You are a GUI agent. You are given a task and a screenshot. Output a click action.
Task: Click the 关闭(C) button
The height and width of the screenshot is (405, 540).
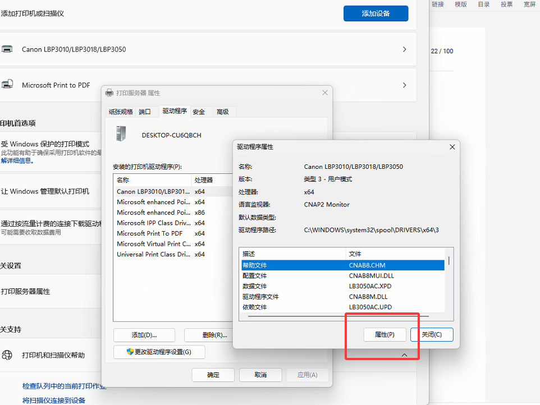click(x=432, y=334)
